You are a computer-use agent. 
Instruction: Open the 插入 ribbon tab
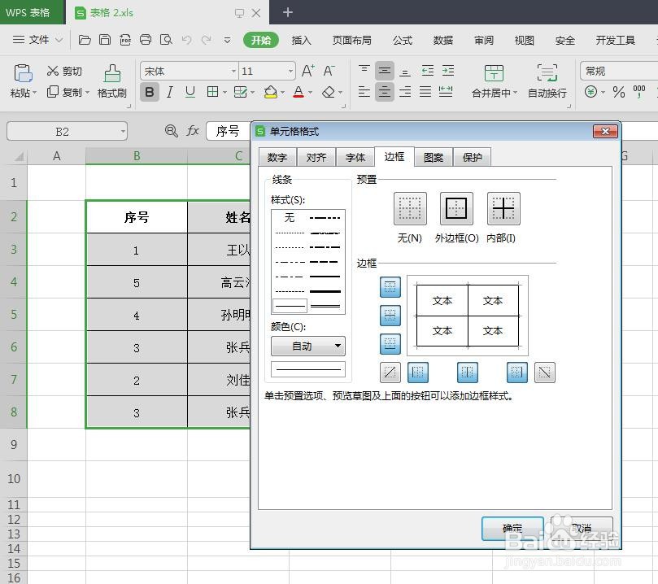[302, 39]
